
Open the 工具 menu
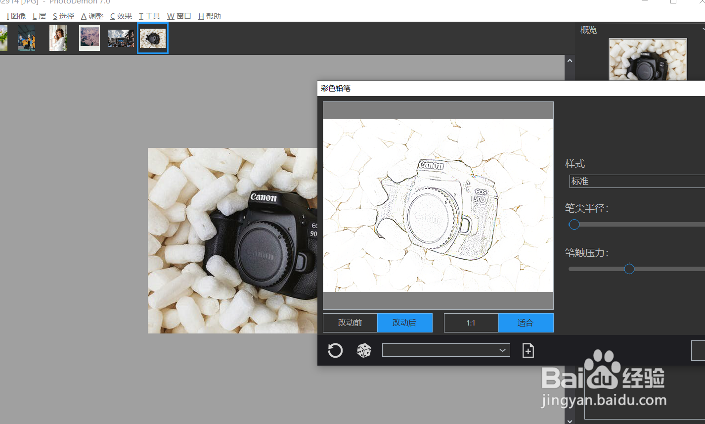click(149, 16)
